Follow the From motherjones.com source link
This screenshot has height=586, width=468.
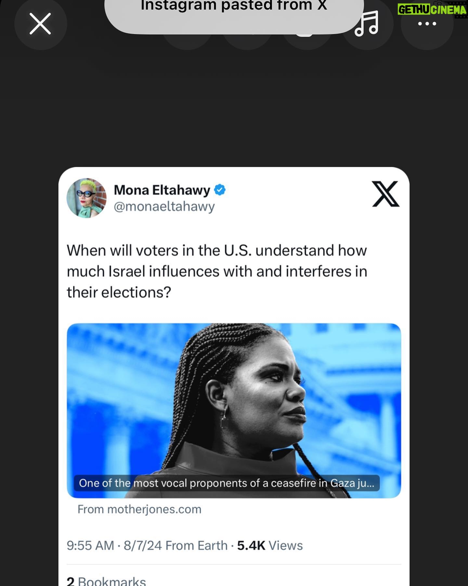[139, 509]
